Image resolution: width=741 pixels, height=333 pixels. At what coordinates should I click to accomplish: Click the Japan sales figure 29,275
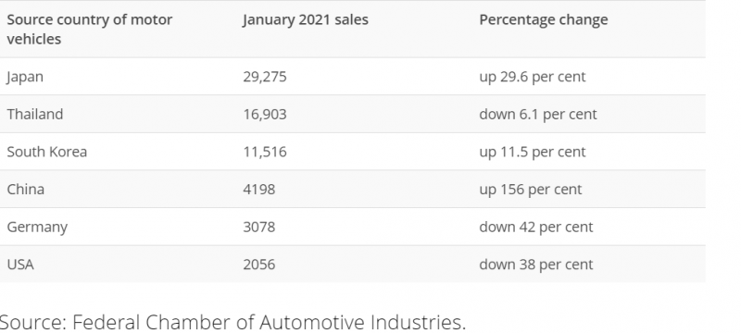click(x=265, y=77)
